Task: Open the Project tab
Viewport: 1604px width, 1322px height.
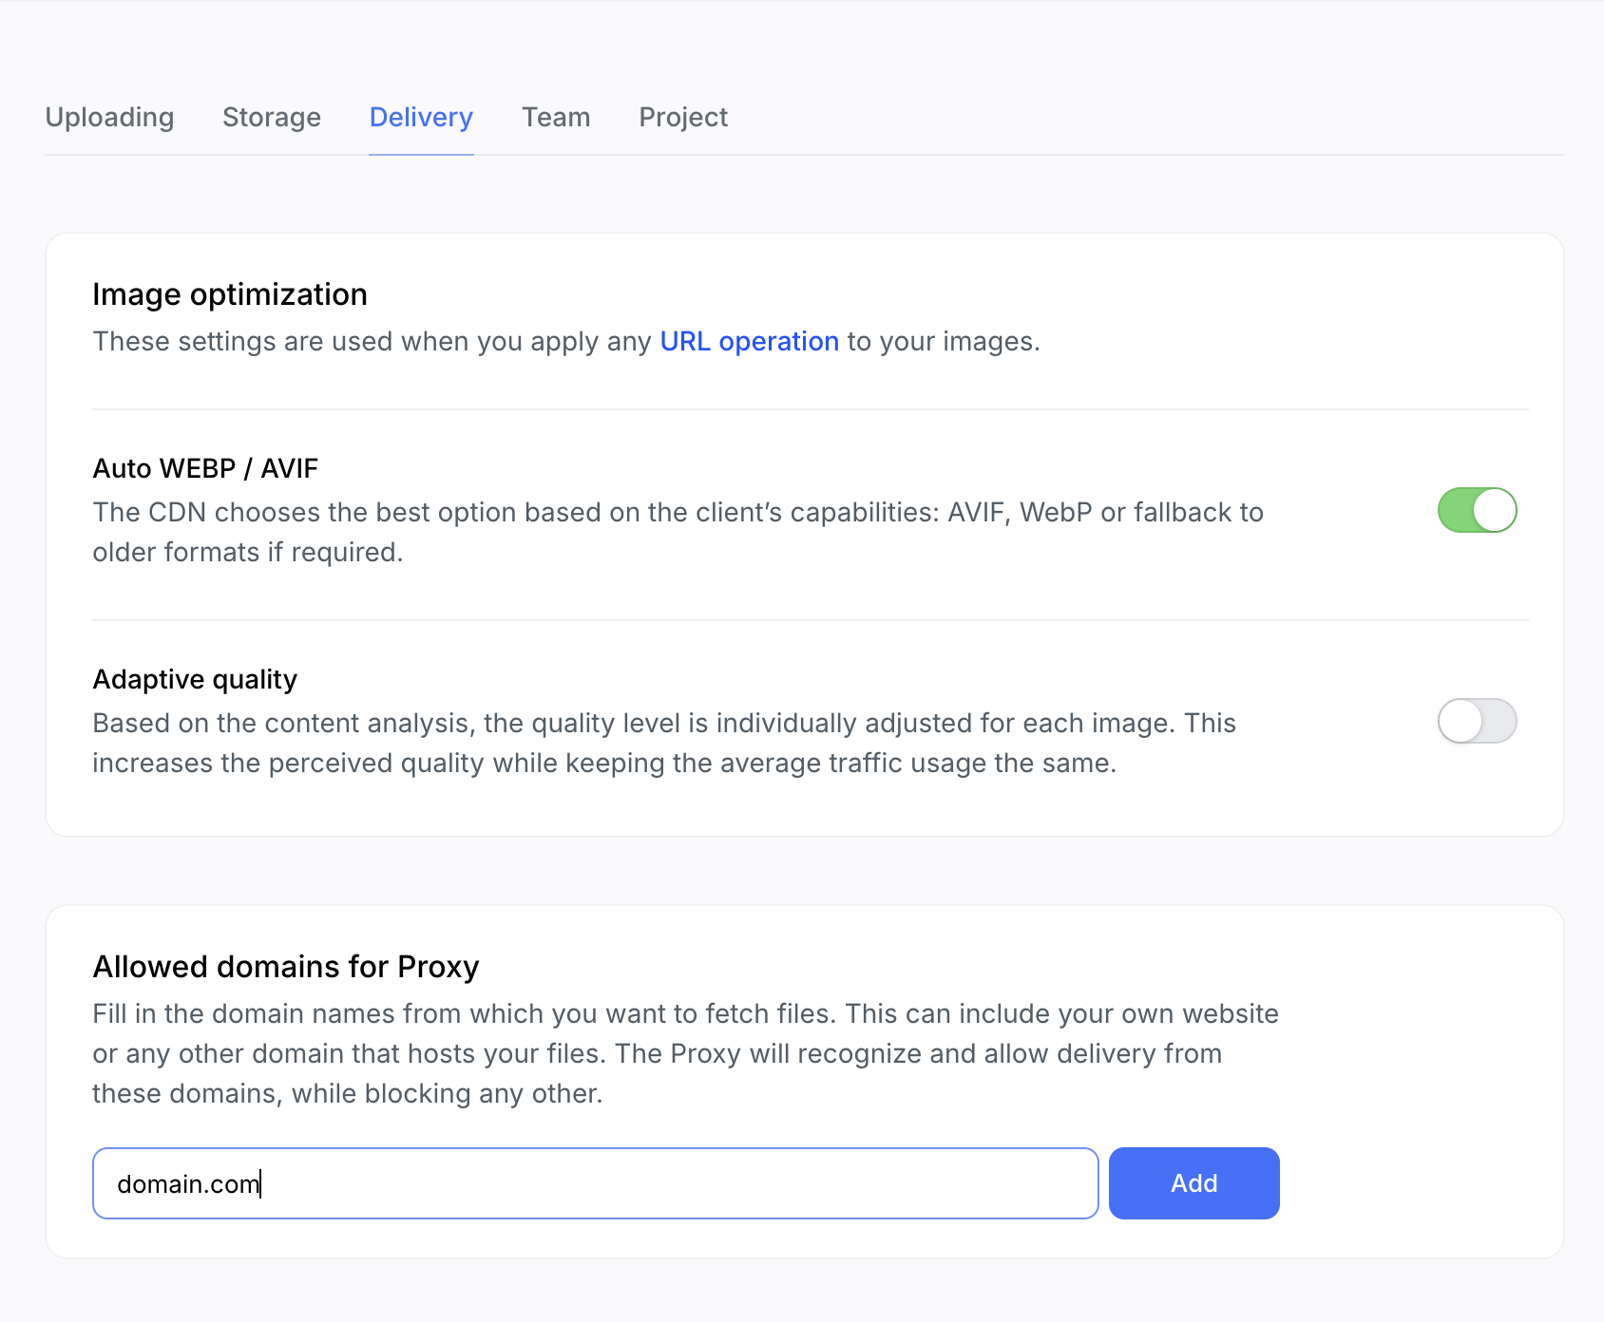Action: coord(682,118)
